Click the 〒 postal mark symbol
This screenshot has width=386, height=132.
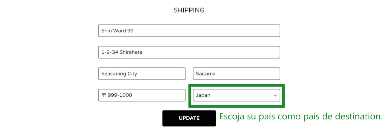coord(104,95)
